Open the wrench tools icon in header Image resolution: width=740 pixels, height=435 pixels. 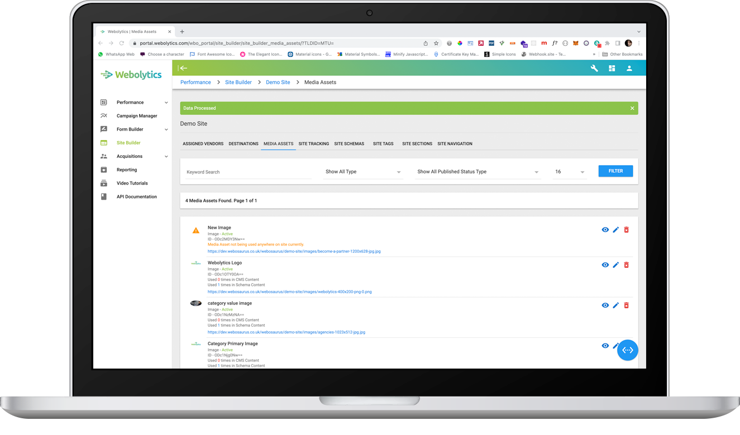point(594,68)
